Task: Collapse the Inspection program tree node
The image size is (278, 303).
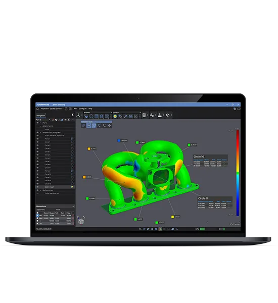Action: pos(40,132)
